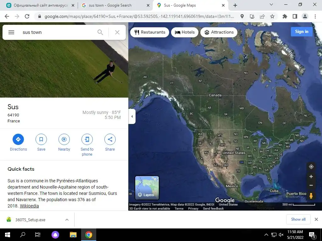Image resolution: width=322 pixels, height=241 pixels.
Task: Open Chrome three-dot menu
Action: [315, 16]
